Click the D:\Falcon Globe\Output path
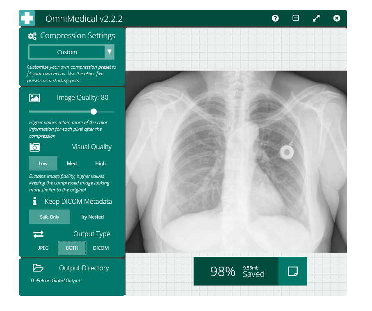This screenshot has height=311, width=372. pos(55,281)
